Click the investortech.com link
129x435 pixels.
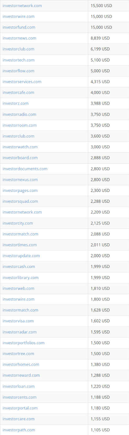click(18, 60)
